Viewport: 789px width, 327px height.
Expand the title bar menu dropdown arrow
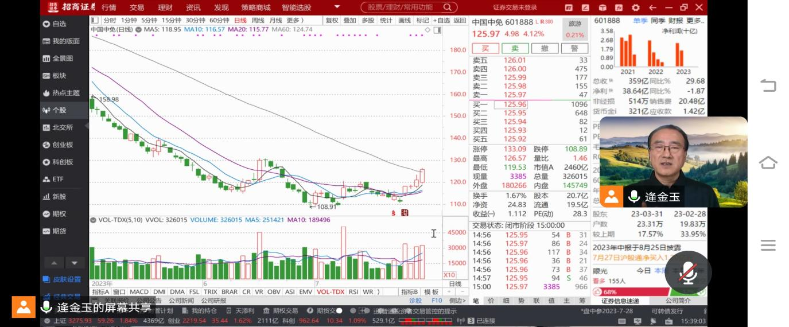pyautogui.click(x=337, y=7)
